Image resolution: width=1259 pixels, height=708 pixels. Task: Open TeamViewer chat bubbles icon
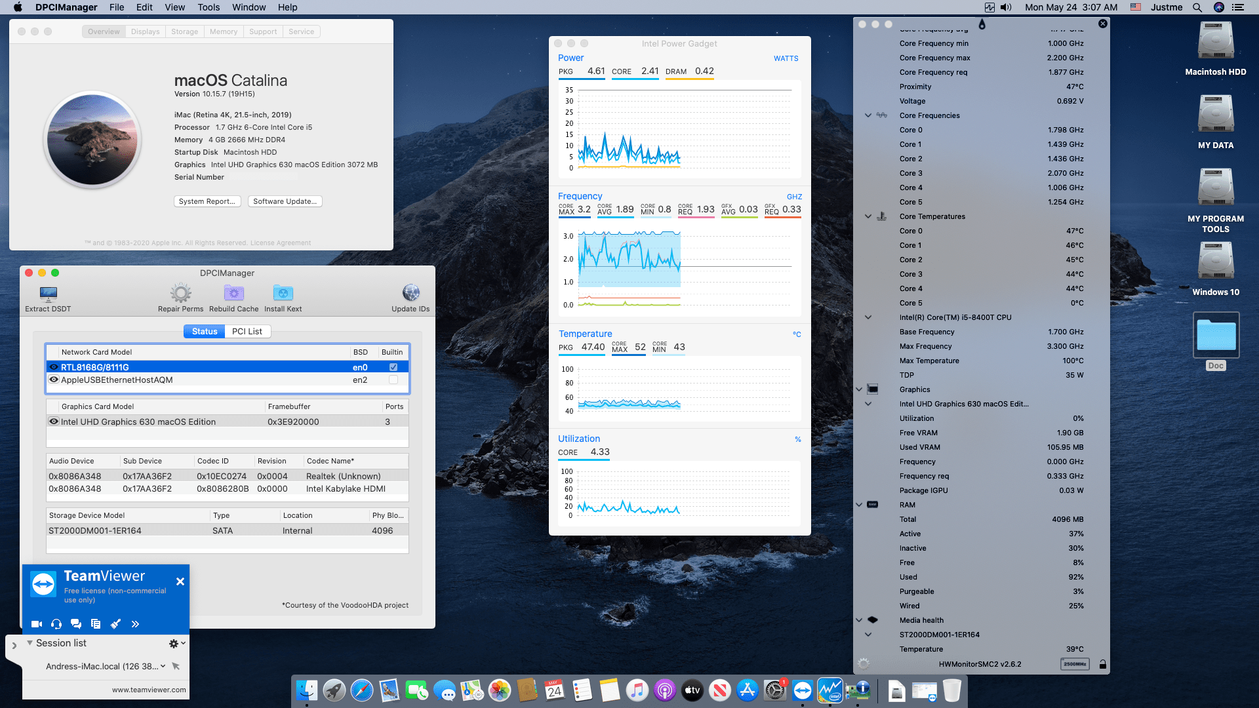pyautogui.click(x=76, y=624)
